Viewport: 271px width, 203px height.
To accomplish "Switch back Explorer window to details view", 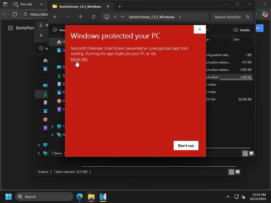I will pyautogui.click(x=231, y=172).
